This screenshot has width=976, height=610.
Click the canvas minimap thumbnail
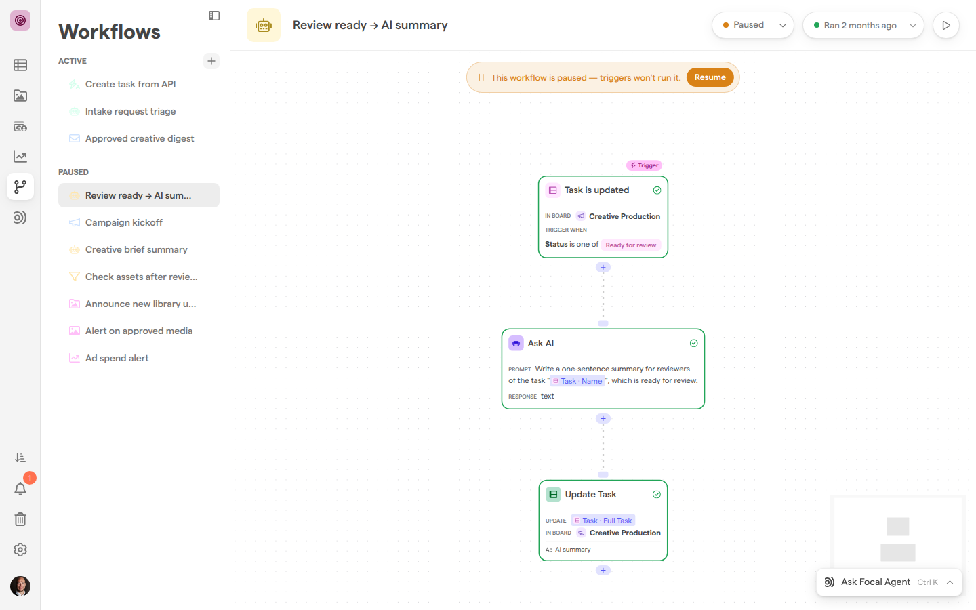coord(897,533)
